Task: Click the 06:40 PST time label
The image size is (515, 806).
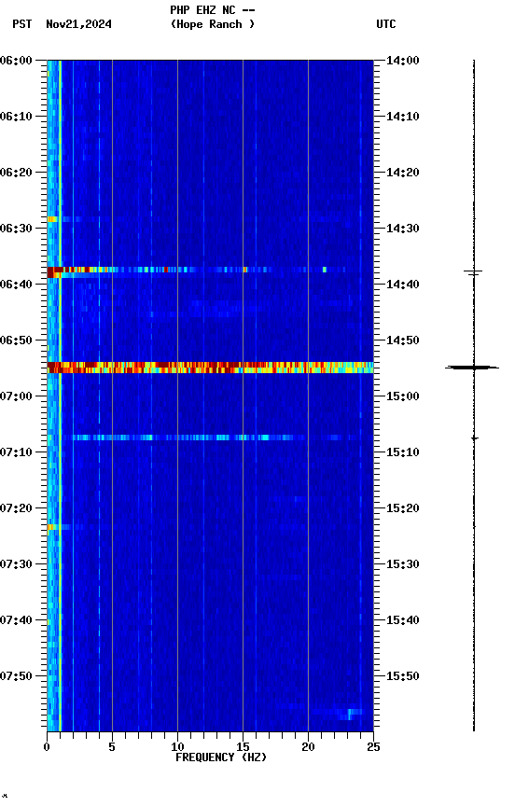Action: point(16,285)
